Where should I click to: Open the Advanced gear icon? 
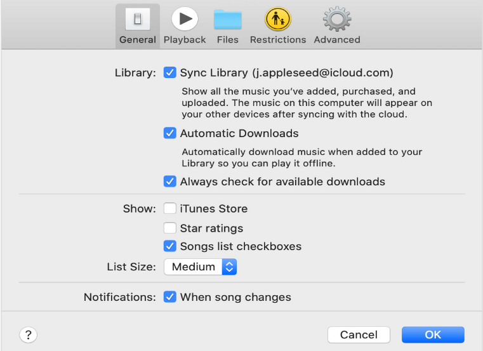pos(337,19)
